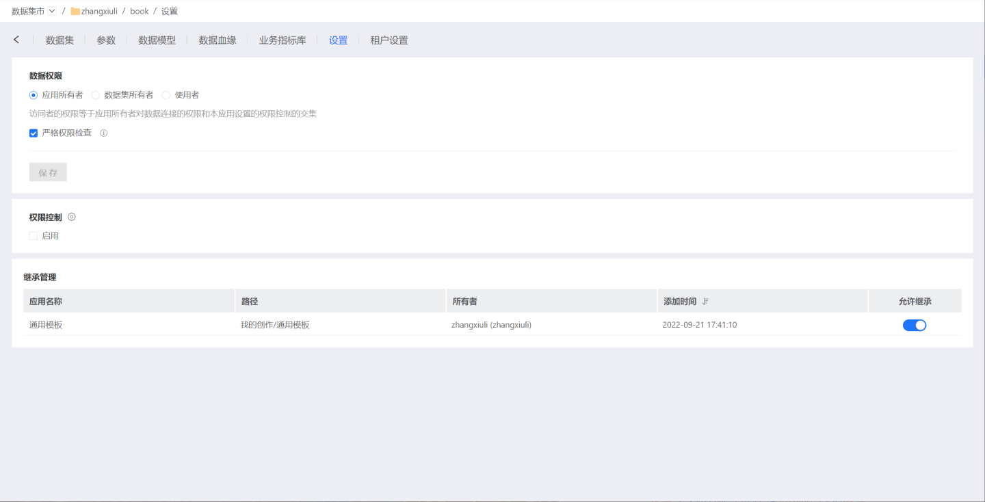Select the 应用所有者 radio button
Screen dimensions: 985x502
(34, 95)
